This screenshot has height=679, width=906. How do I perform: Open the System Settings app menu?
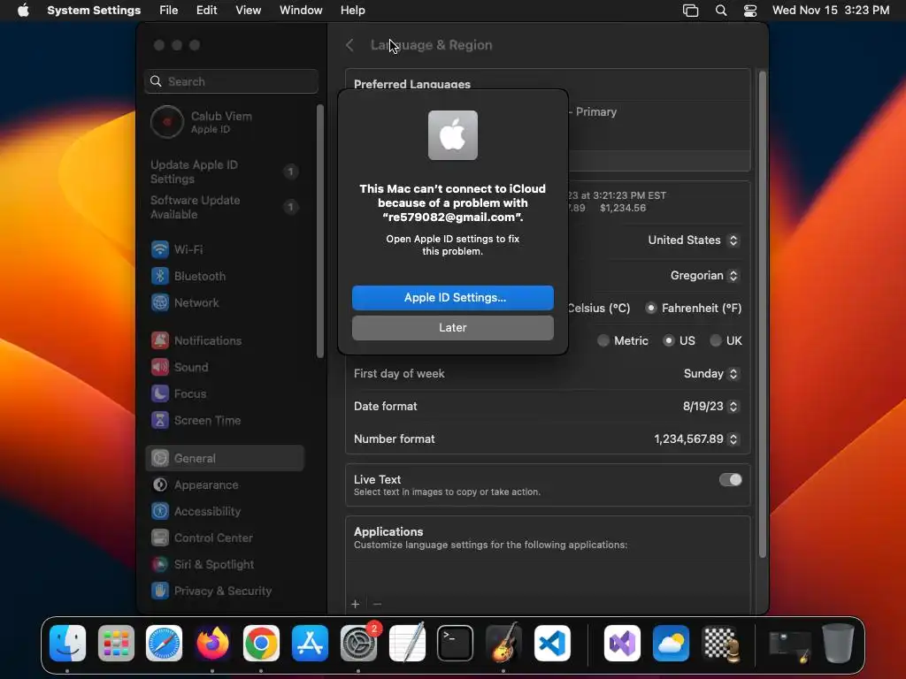[x=94, y=11]
